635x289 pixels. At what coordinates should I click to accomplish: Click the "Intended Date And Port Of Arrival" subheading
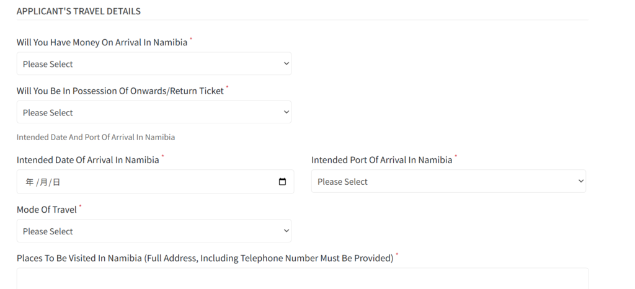(95, 137)
